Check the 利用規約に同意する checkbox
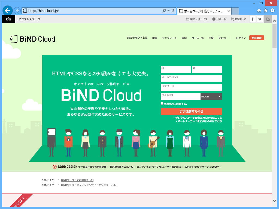Screen dimensions: 279x209 point(162,103)
